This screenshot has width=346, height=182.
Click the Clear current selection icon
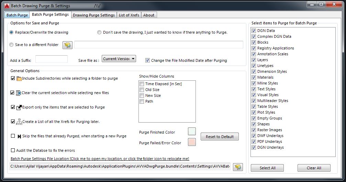[x=19, y=93]
